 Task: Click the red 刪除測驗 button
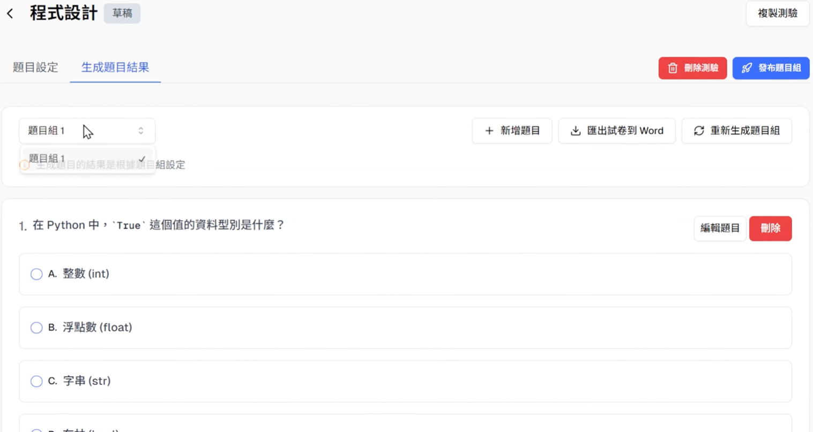692,68
